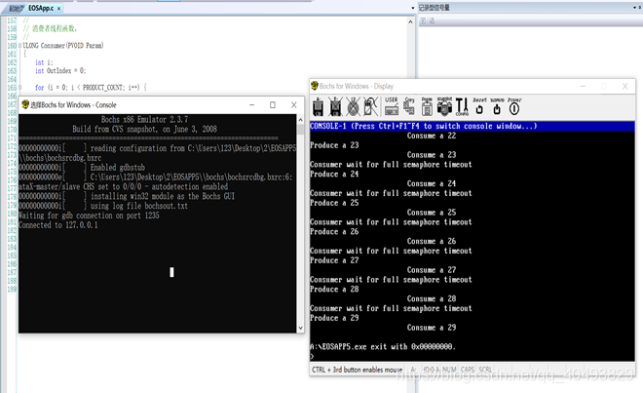Click the crossed-out mouse capture icon
This screenshot has width=643, height=393.
371,106
